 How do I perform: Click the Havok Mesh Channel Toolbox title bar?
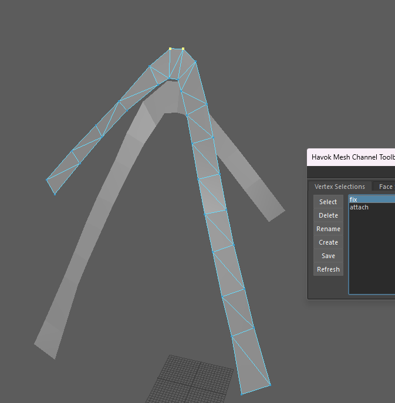click(x=351, y=157)
